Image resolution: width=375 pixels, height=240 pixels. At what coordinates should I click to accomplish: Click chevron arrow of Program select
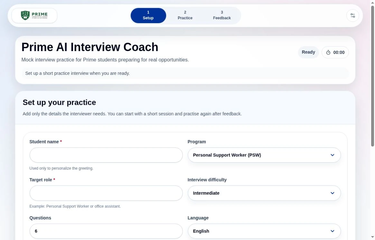coord(333,155)
